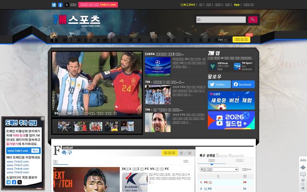Viewport: 307px width, 192px height.
Task: Open the Champions League news thumbnail
Action: pyautogui.click(x=158, y=67)
